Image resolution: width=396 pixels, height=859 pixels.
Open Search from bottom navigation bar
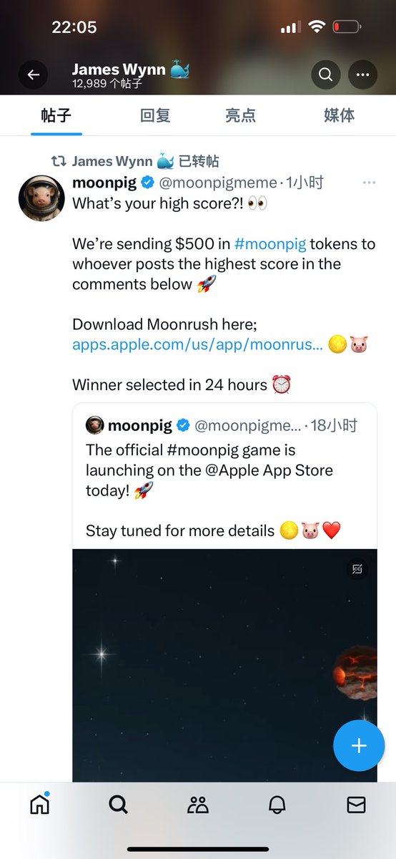[x=119, y=805]
